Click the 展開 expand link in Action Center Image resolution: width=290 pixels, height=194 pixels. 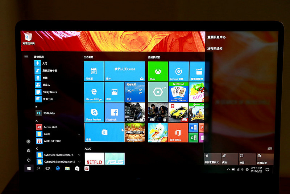[270, 149]
